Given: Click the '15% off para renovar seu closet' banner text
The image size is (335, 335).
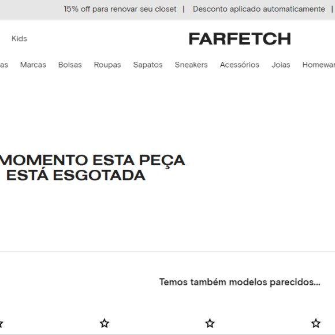Looking at the screenshot, I should click(120, 9).
